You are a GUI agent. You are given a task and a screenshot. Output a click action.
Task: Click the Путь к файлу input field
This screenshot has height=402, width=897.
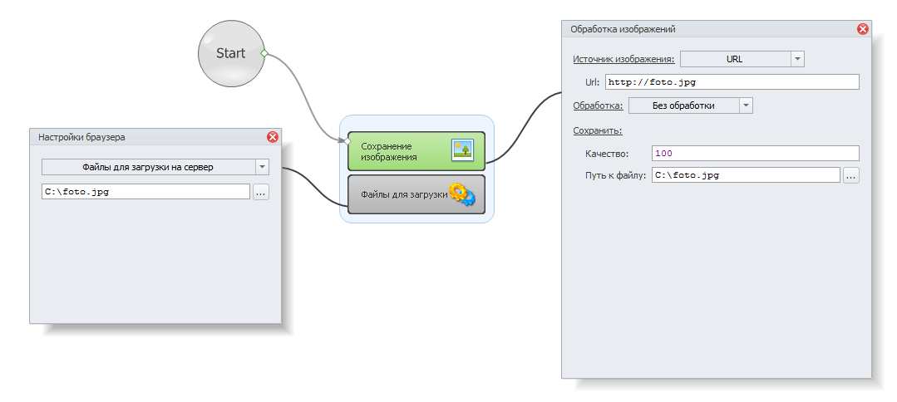[746, 175]
